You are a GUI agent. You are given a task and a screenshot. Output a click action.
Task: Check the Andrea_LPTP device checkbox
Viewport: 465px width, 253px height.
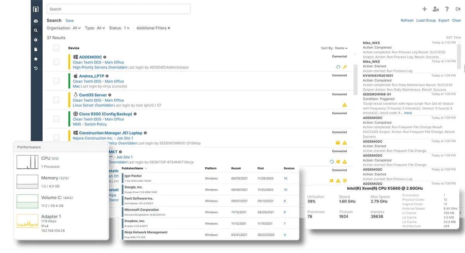[x=56, y=81]
